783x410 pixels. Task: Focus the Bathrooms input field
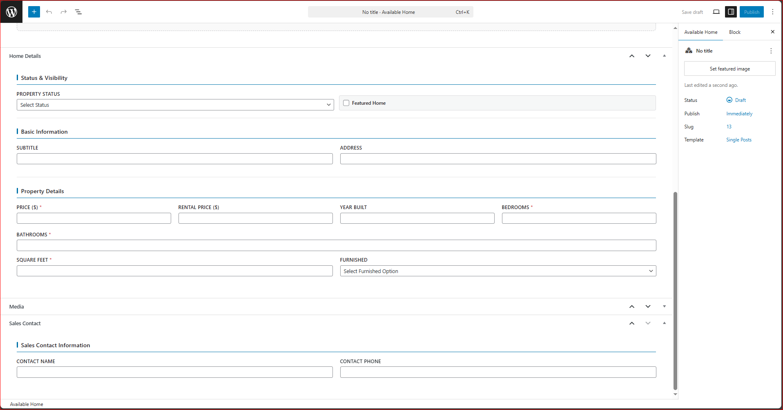tap(336, 245)
